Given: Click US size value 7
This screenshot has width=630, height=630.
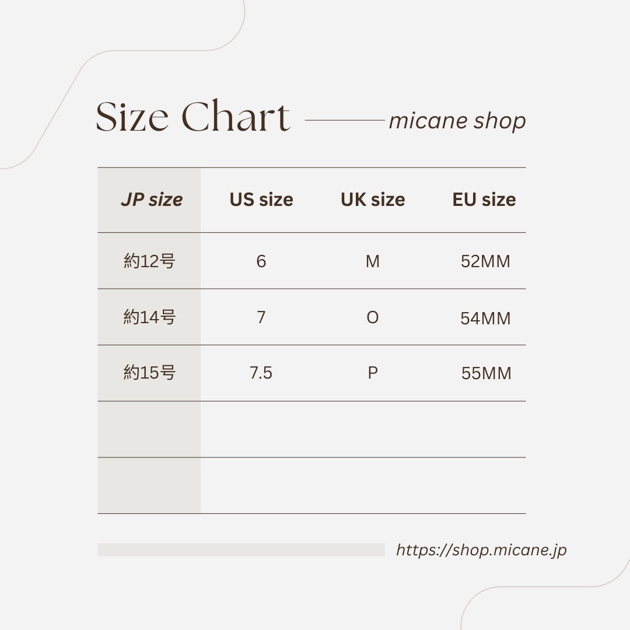Looking at the screenshot, I should (261, 317).
